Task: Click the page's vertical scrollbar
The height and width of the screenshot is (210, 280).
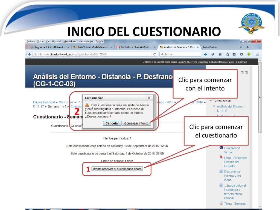Action: tap(260, 97)
